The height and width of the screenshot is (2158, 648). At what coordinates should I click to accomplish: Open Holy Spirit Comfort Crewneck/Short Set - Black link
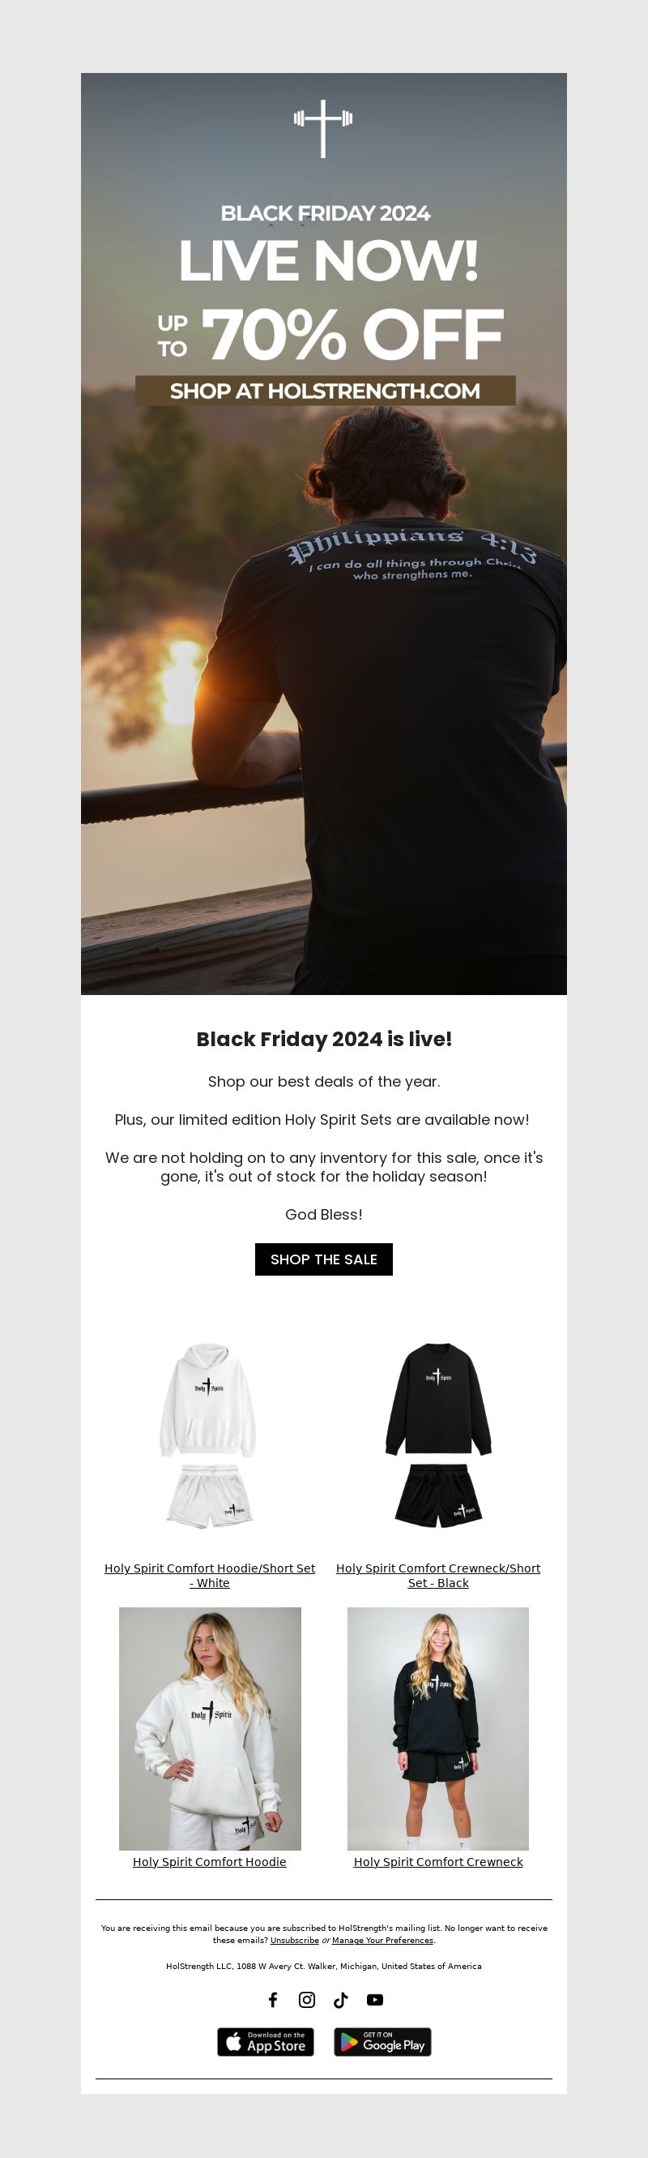pyautogui.click(x=438, y=1575)
